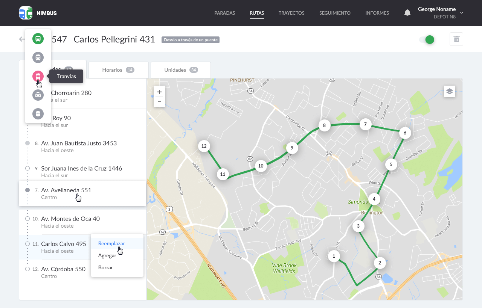Viewport: 482px width, 308px height.
Task: Click map stop marker number 12
Action: 204,146
